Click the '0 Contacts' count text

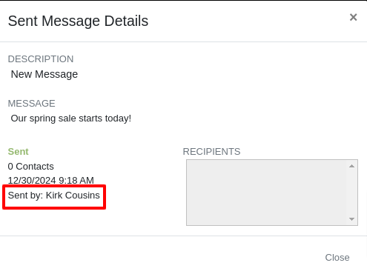30,167
